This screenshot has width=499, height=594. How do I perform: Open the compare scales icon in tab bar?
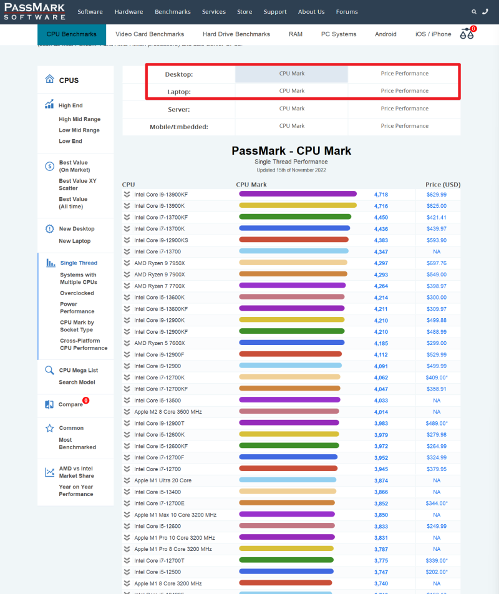[467, 34]
